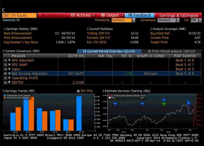Click the Actual Net Income Adjusted legend swatch
Image resolution: width=204 pixels, height=146 pixels.
coord(5,98)
